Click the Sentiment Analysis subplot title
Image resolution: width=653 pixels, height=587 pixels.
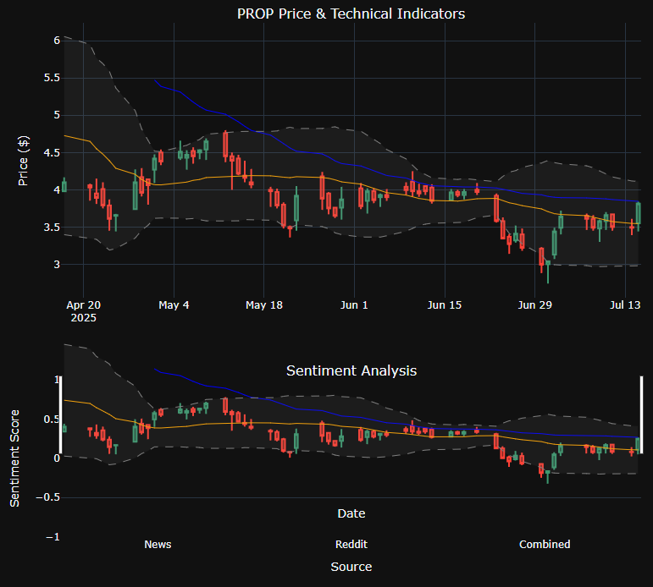[351, 370]
